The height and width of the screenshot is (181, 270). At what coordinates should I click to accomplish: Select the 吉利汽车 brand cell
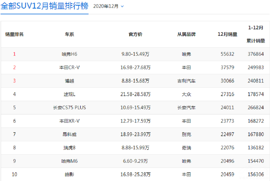[x=187, y=81]
